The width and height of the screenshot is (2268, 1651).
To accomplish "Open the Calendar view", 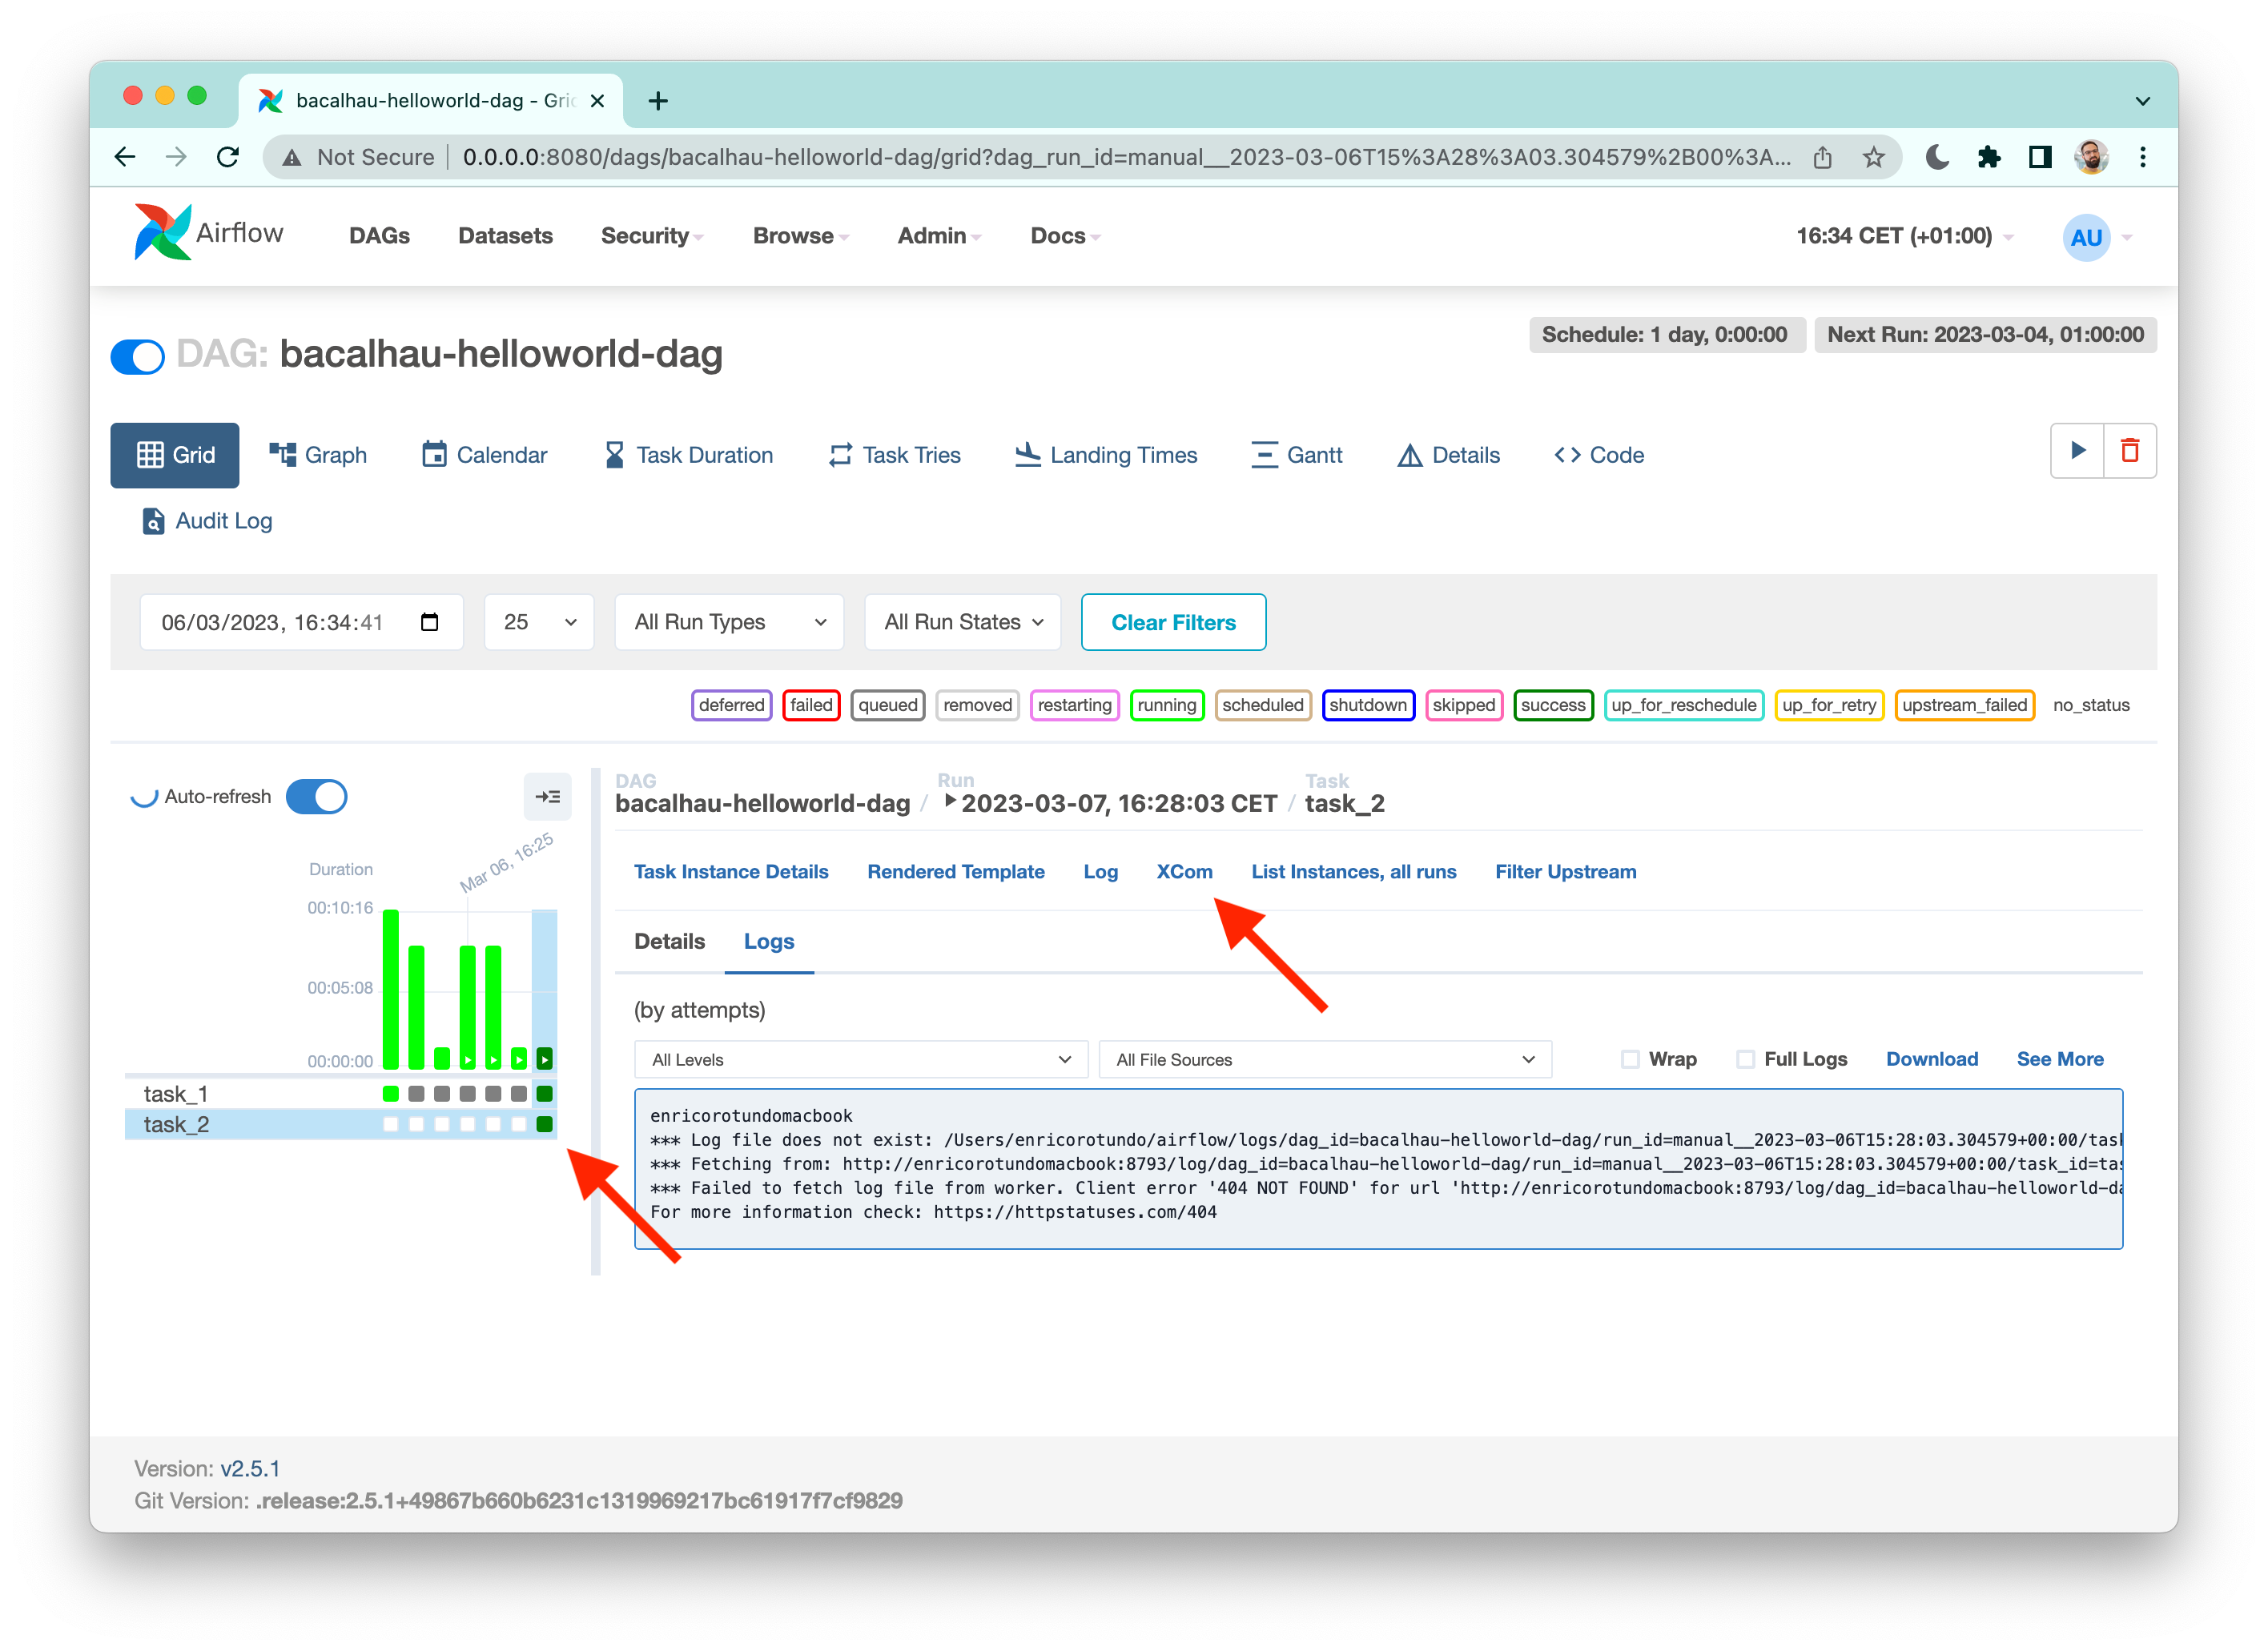I will (485, 455).
